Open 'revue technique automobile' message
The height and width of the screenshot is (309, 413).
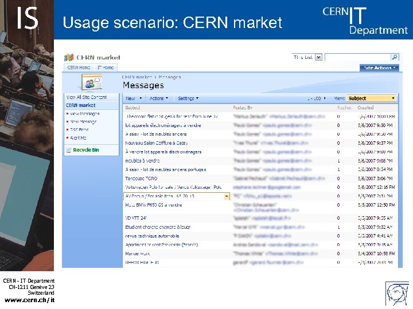tap(152, 236)
